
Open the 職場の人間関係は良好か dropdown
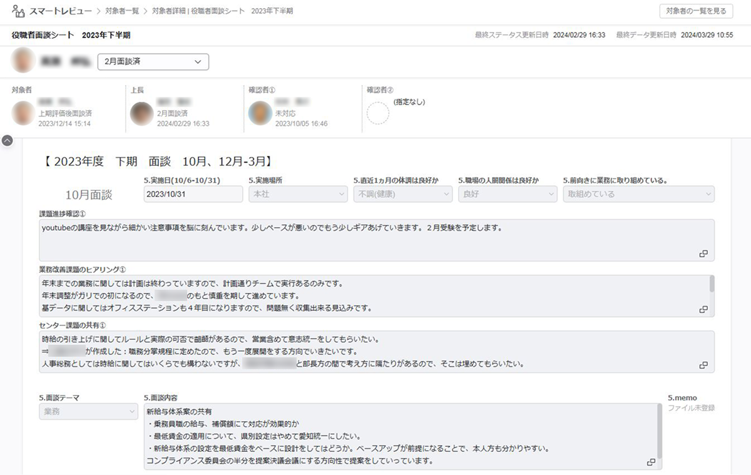[508, 194]
